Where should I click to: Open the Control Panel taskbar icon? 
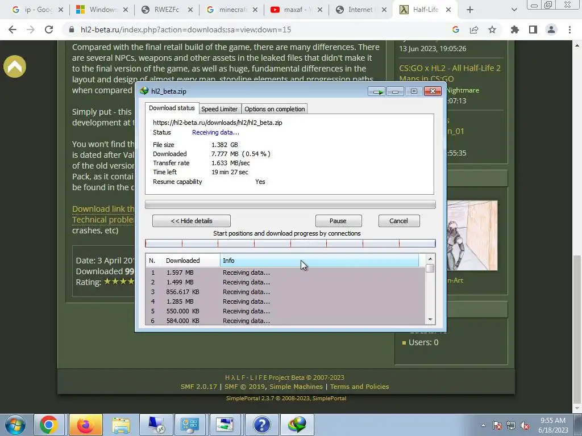coord(190,425)
